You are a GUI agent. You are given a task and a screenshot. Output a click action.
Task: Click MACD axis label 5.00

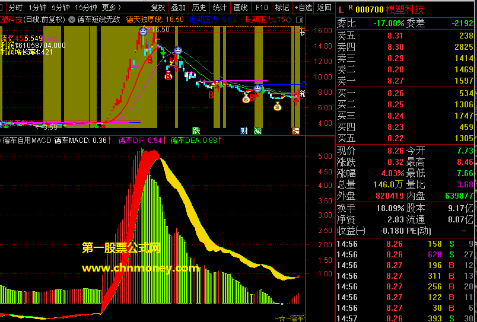pyautogui.click(x=325, y=157)
